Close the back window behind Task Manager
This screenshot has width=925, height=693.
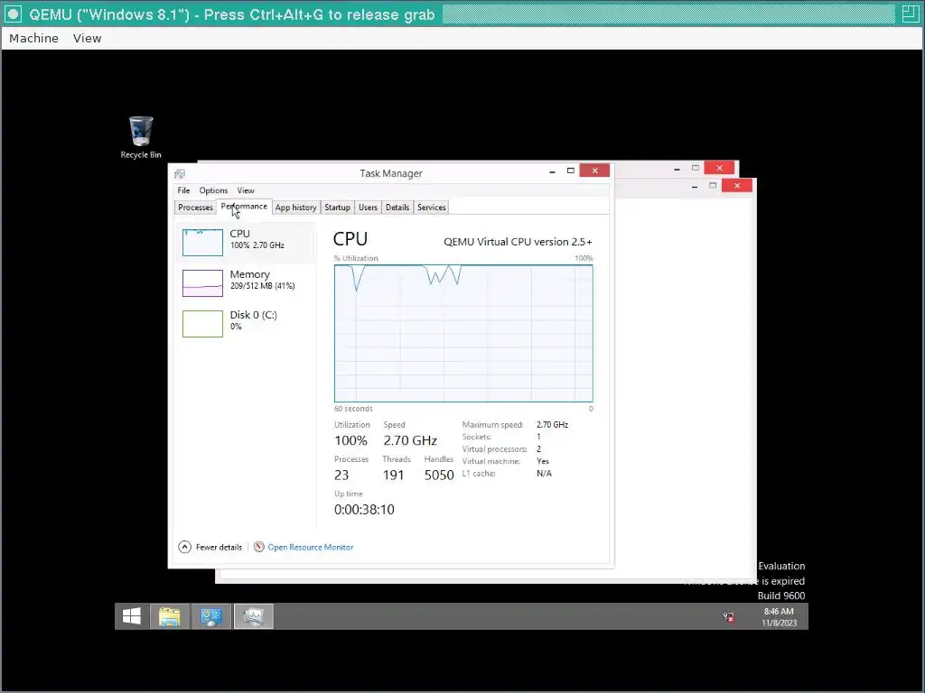point(719,168)
